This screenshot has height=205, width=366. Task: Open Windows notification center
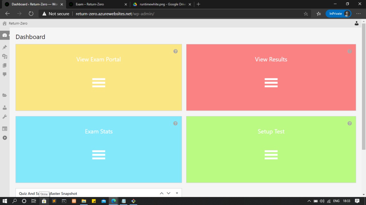[x=357, y=201]
